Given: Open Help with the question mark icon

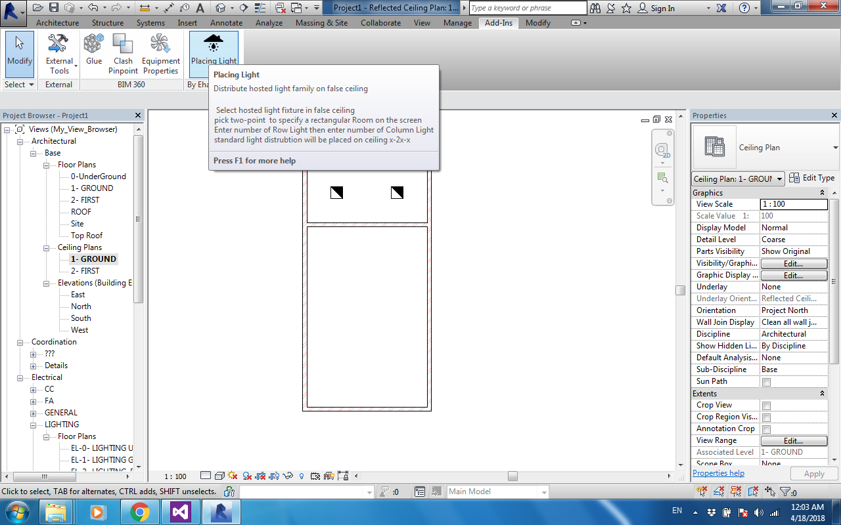Looking at the screenshot, I should coord(744,8).
